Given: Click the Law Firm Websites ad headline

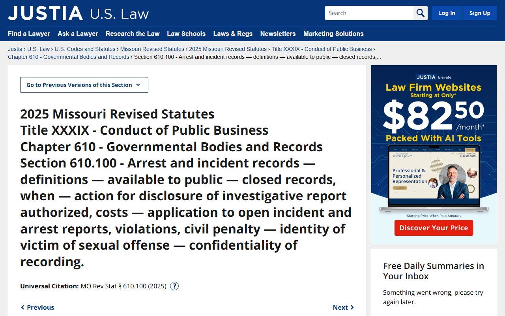Looking at the screenshot, I should click(x=434, y=87).
